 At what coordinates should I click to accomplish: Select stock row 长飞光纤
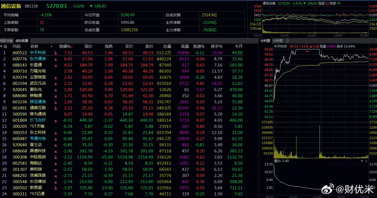(122, 120)
